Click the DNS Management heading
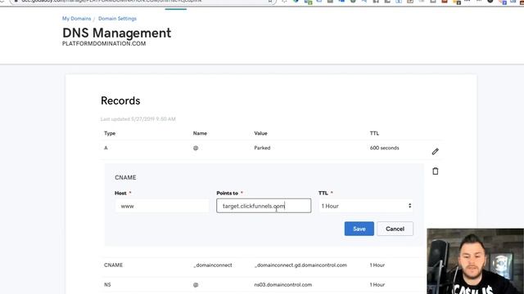 [x=116, y=33]
